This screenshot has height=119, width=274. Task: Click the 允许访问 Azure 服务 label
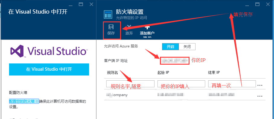121,46
